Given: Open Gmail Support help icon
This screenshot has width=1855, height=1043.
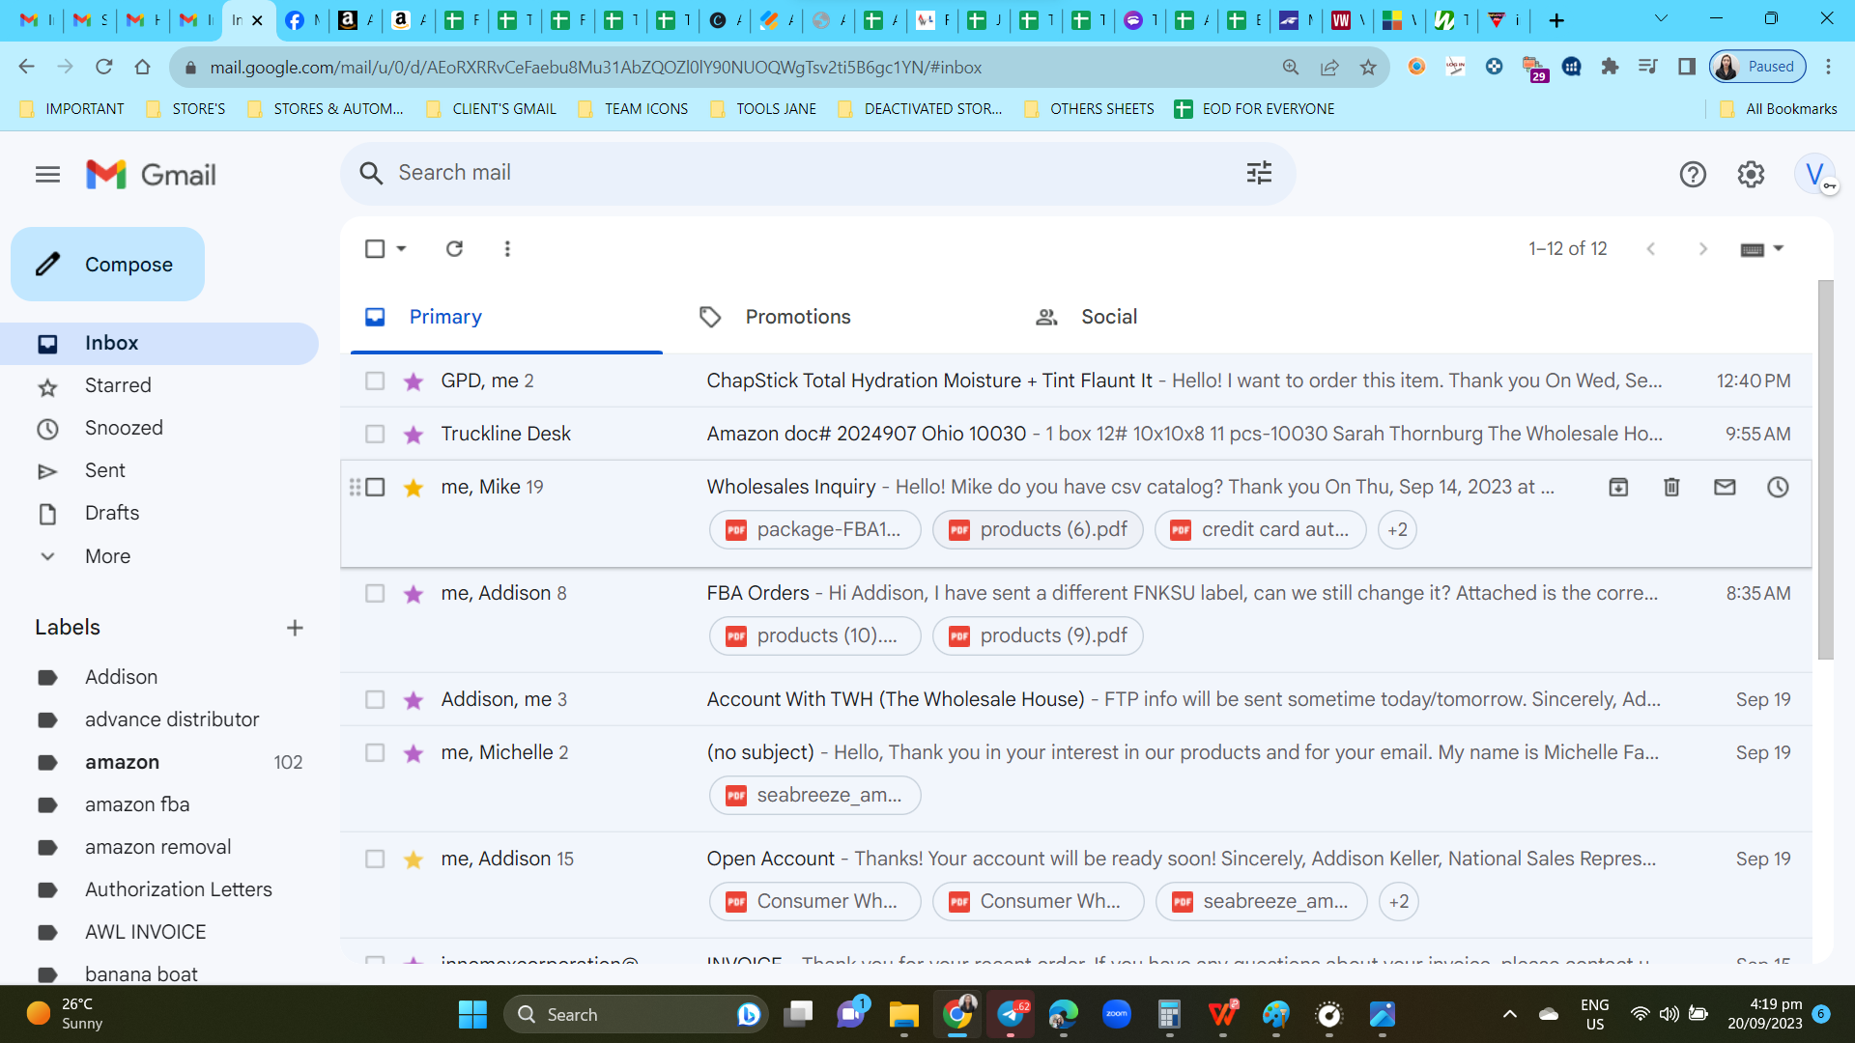Looking at the screenshot, I should click(x=1693, y=175).
